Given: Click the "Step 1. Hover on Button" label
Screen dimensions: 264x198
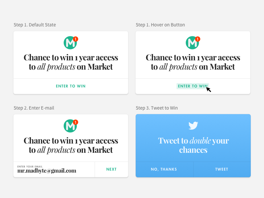Looking at the screenshot, I should coord(160,25).
